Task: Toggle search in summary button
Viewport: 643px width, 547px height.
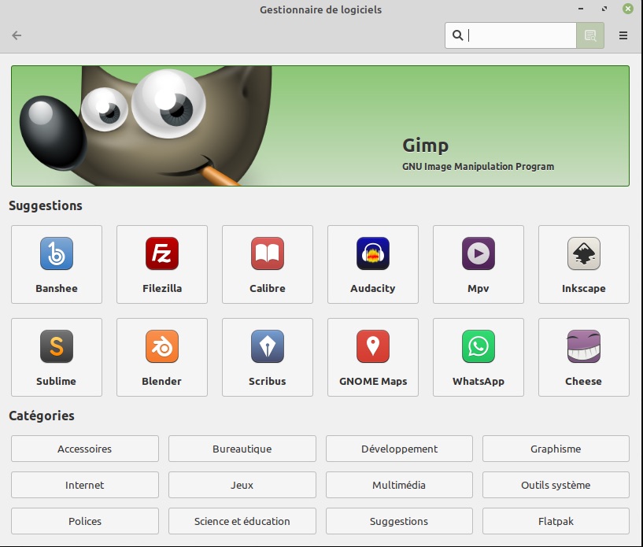Action: (x=590, y=35)
